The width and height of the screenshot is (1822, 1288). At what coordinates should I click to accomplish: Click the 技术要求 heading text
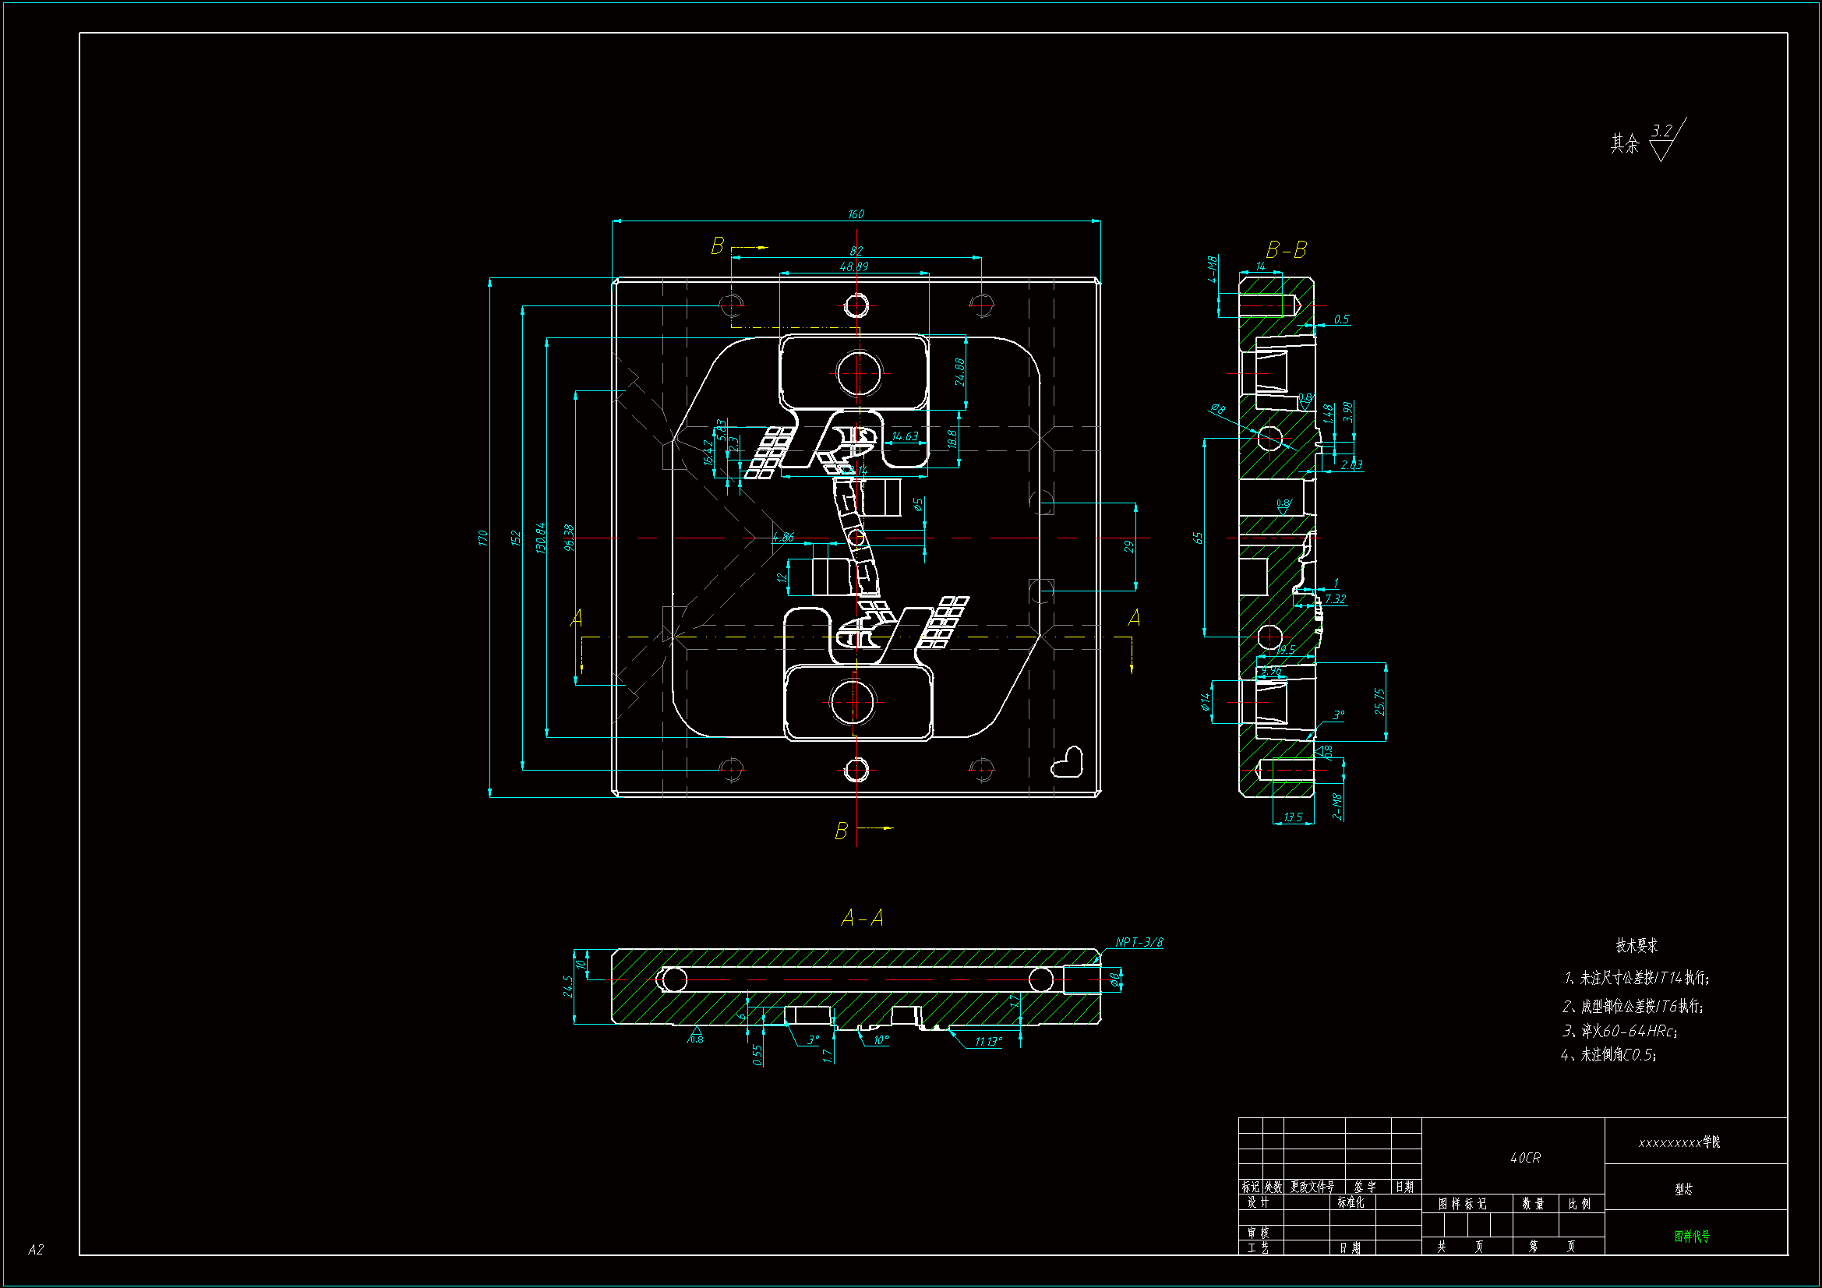[x=1637, y=945]
